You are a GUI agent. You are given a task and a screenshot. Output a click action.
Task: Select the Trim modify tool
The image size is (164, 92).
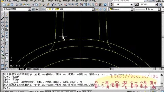click(x=7, y=47)
